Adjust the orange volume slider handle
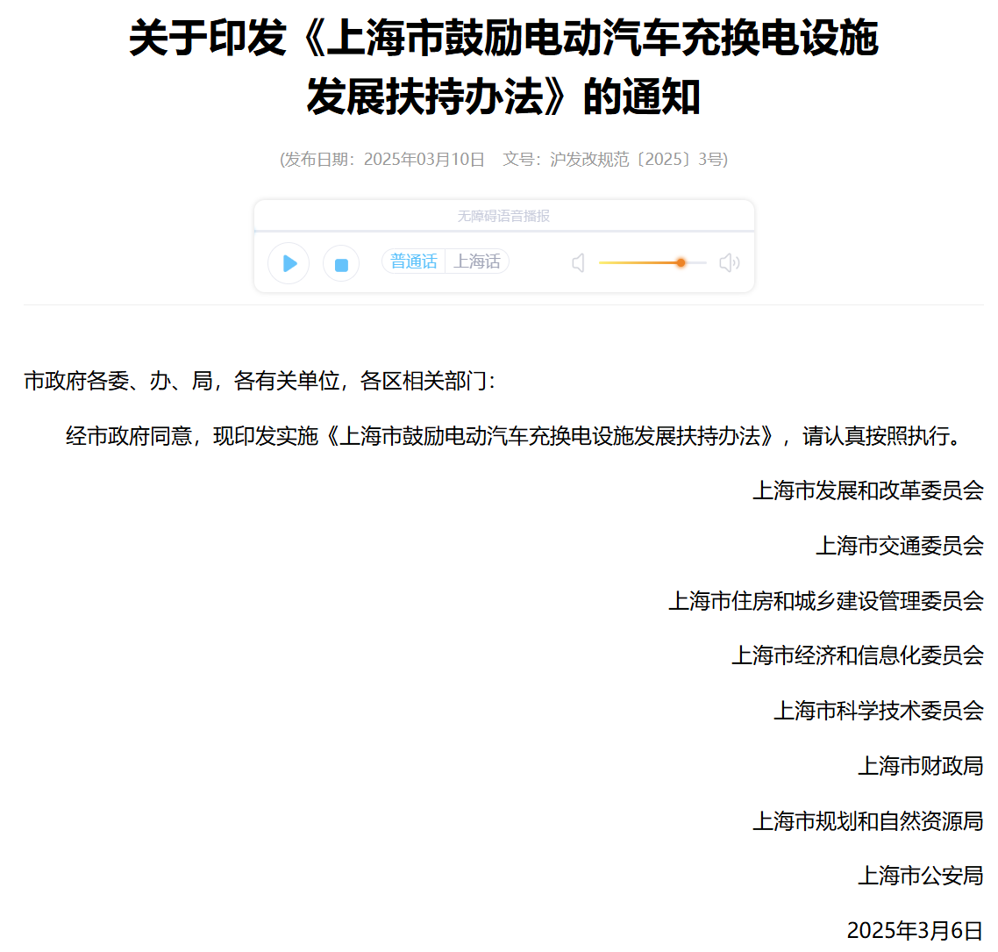Viewport: 998px width, 952px height. (681, 262)
